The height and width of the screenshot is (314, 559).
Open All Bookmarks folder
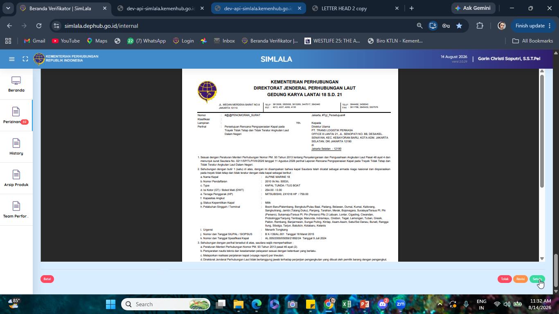(532, 41)
